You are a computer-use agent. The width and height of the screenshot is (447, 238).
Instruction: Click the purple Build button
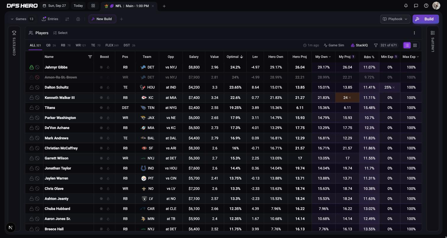(x=426, y=19)
